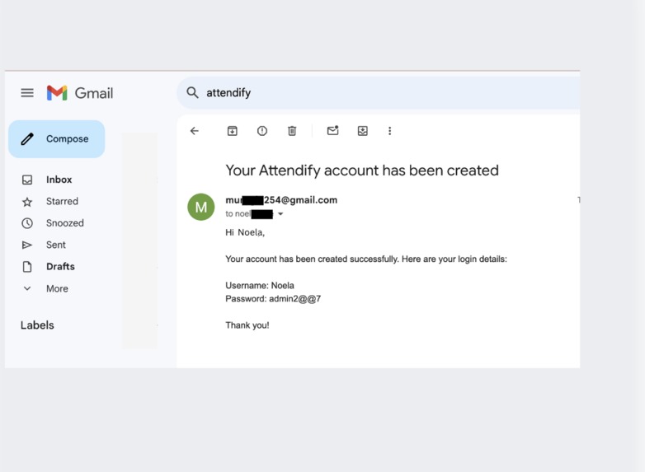
Task: Click the sender email address
Action: coord(281,200)
